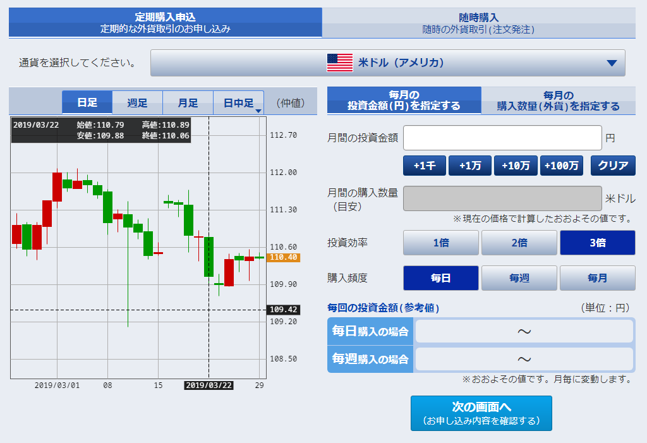Open the 随時購入 tab
This screenshot has height=443, width=647.
[x=478, y=23]
